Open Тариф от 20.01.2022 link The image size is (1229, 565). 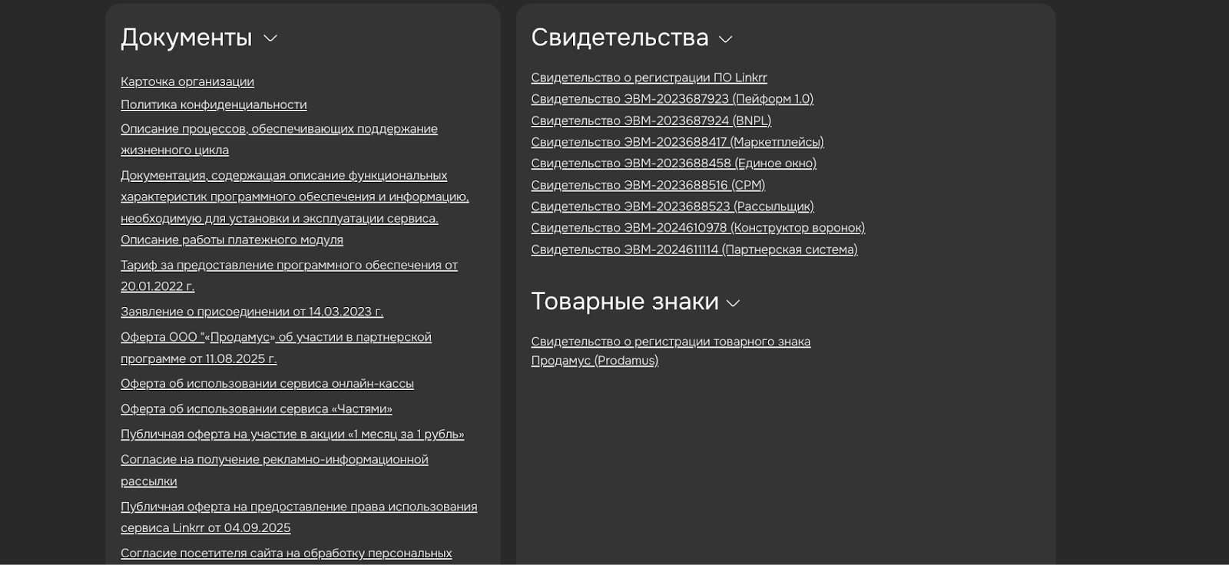[x=289, y=276]
